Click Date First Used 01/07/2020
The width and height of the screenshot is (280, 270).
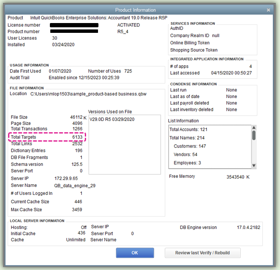60,71
